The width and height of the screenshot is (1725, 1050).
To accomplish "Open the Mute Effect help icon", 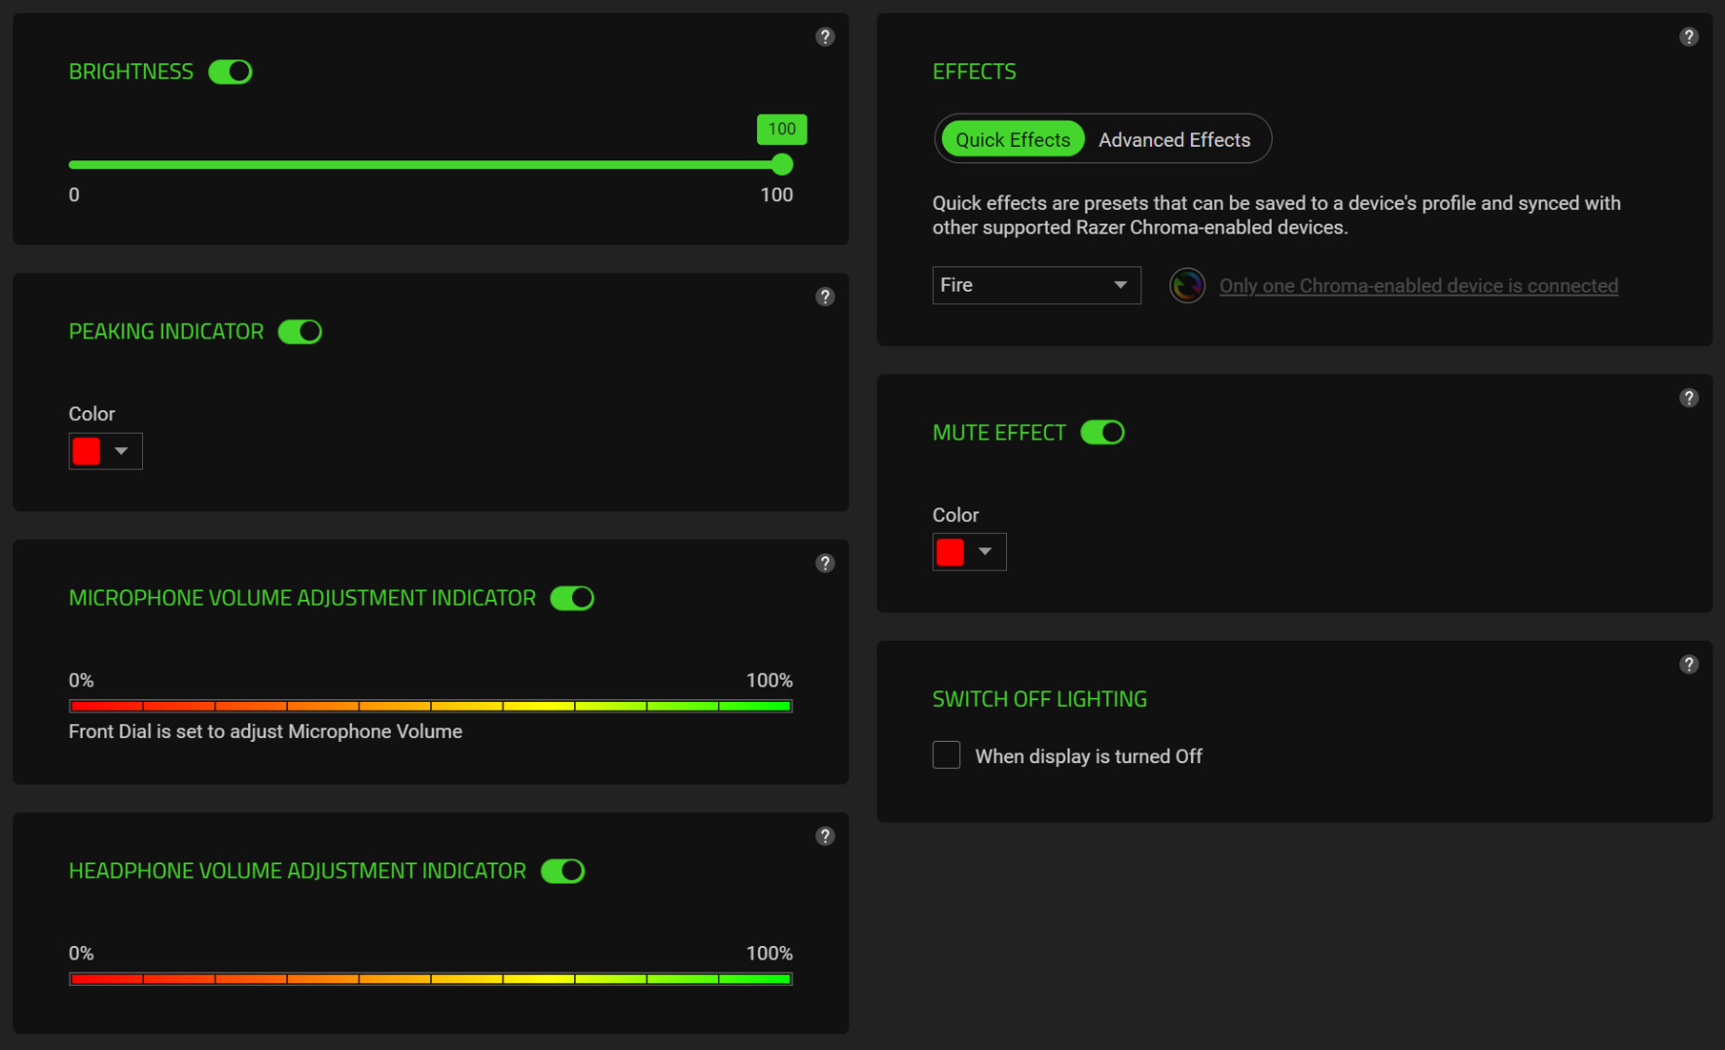I will 1689,398.
